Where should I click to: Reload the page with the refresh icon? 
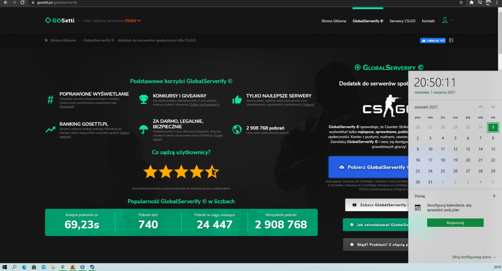(x=23, y=2)
